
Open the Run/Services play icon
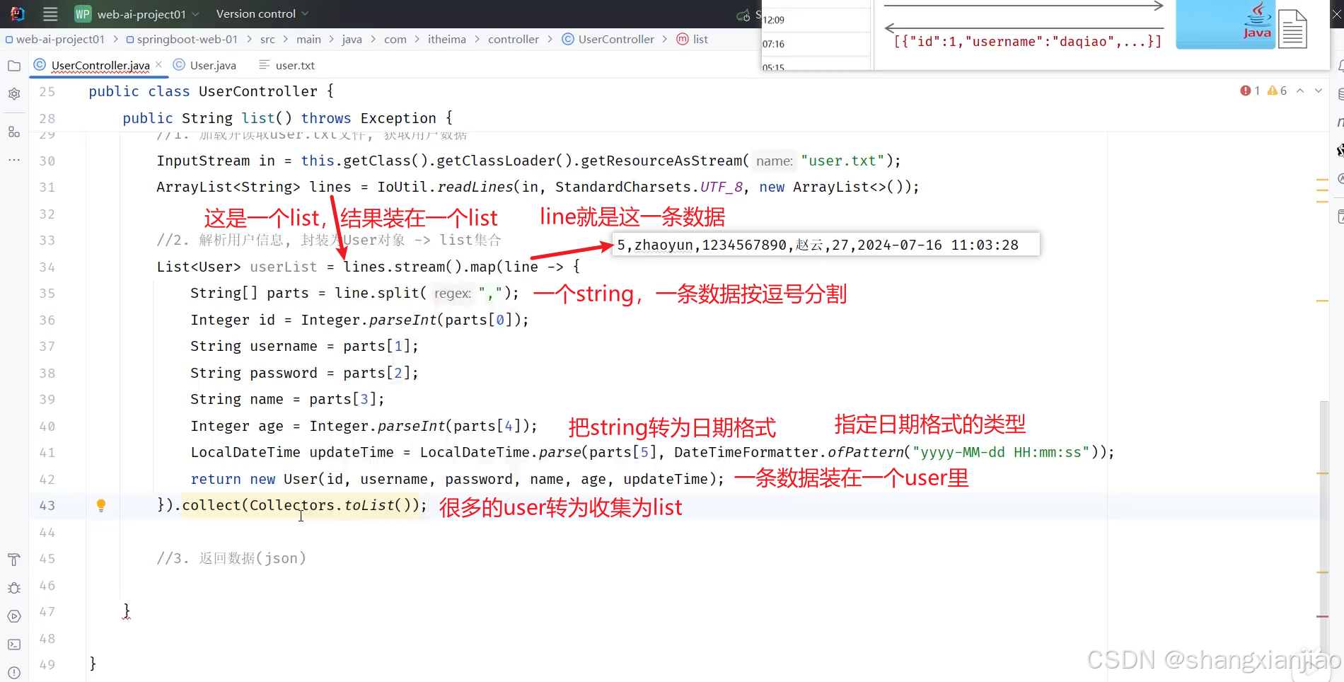[14, 616]
